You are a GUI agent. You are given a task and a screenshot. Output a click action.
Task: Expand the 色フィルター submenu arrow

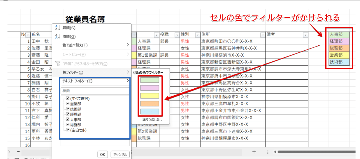128,72
